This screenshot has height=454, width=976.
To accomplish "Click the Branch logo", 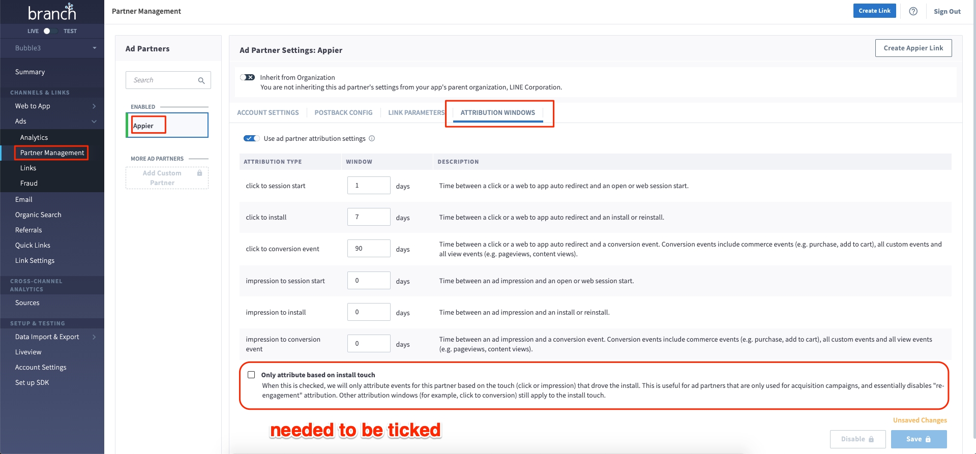I will coord(52,12).
